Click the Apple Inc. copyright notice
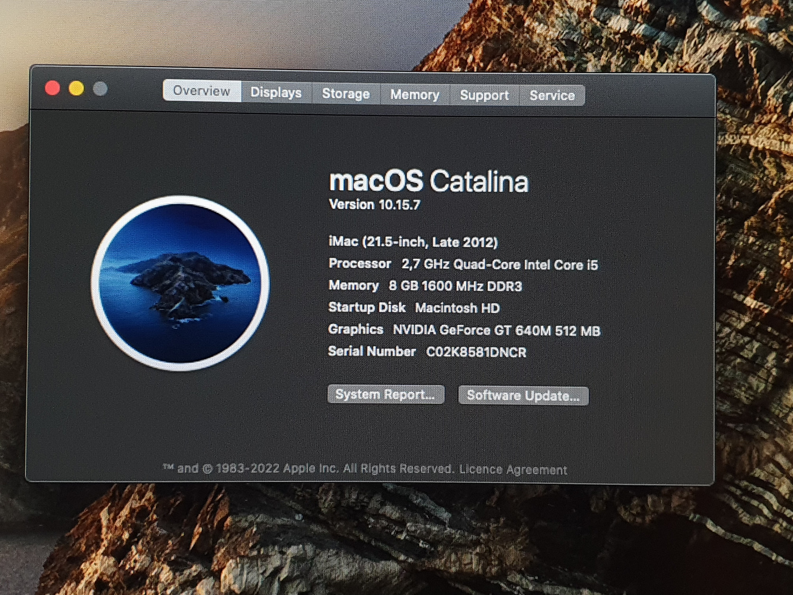 coord(309,468)
